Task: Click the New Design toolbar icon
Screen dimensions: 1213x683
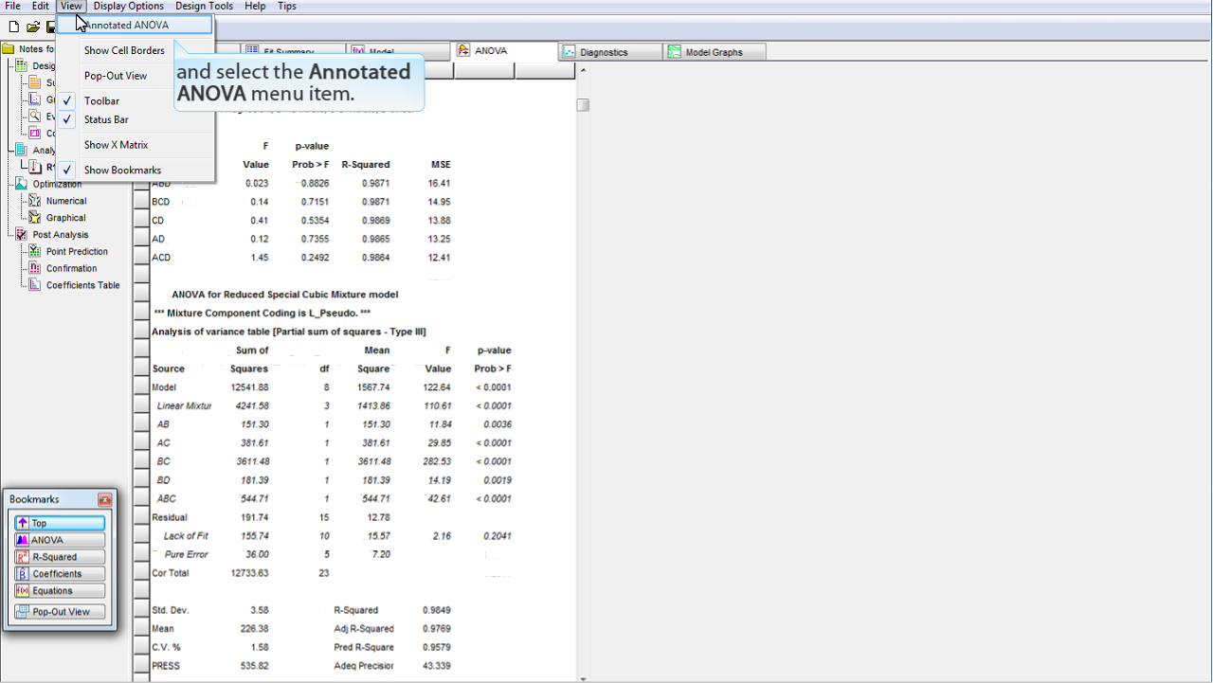Action: coord(13,27)
